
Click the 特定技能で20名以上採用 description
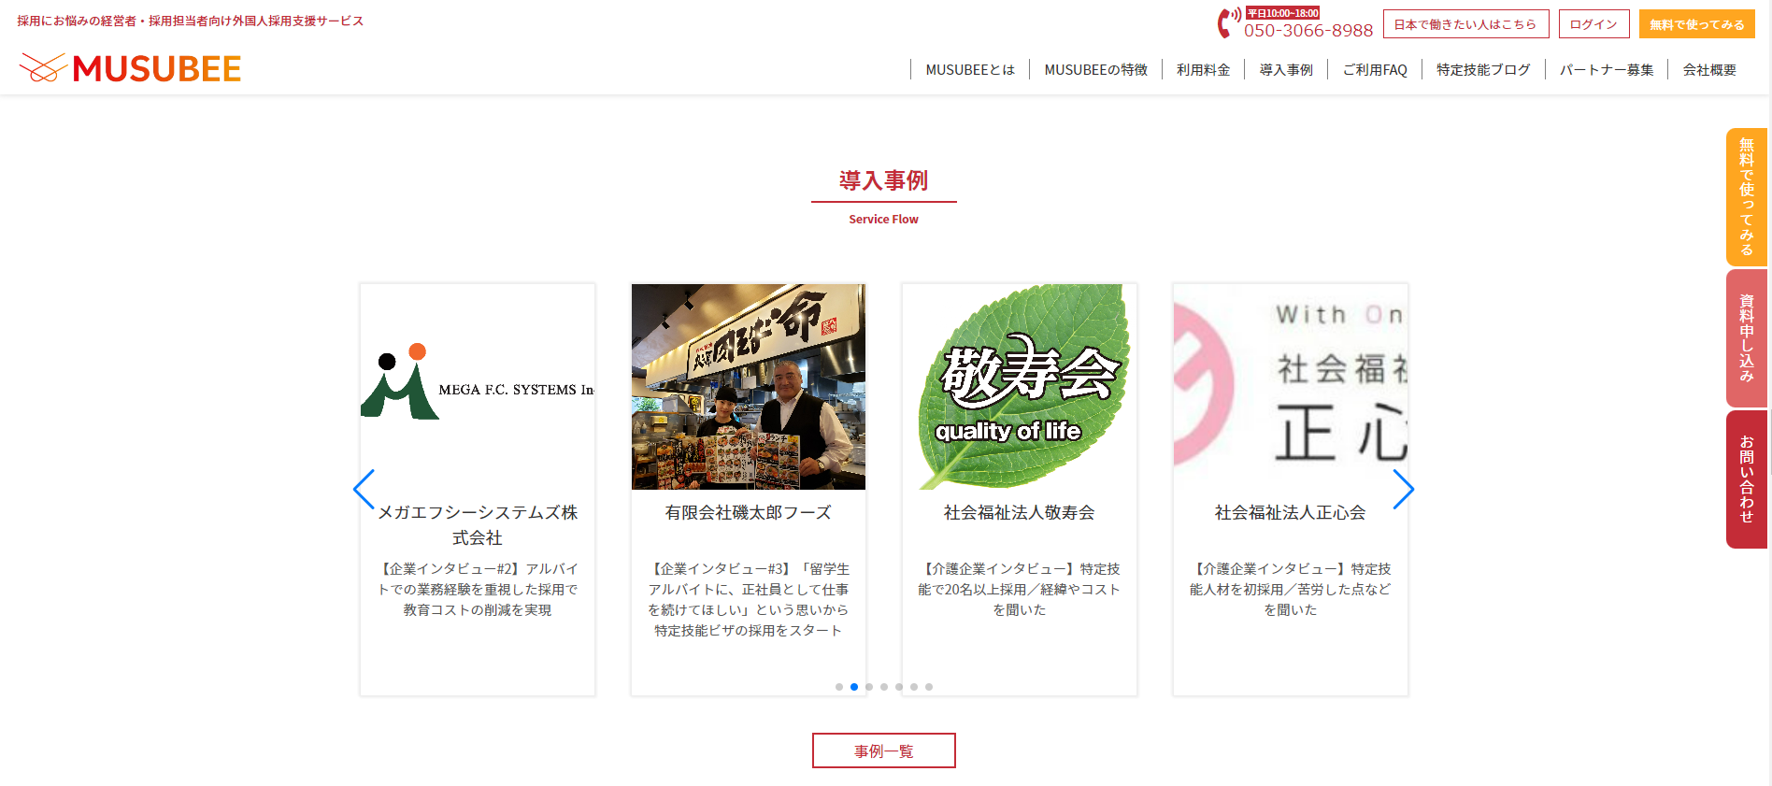[x=1020, y=589]
